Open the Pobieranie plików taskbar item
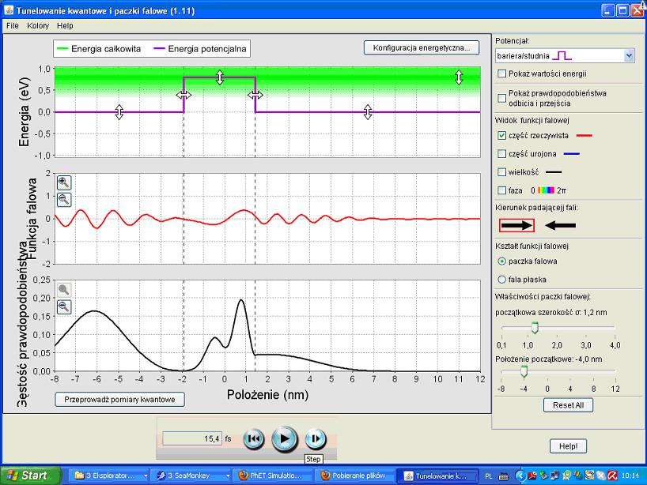 click(355, 476)
